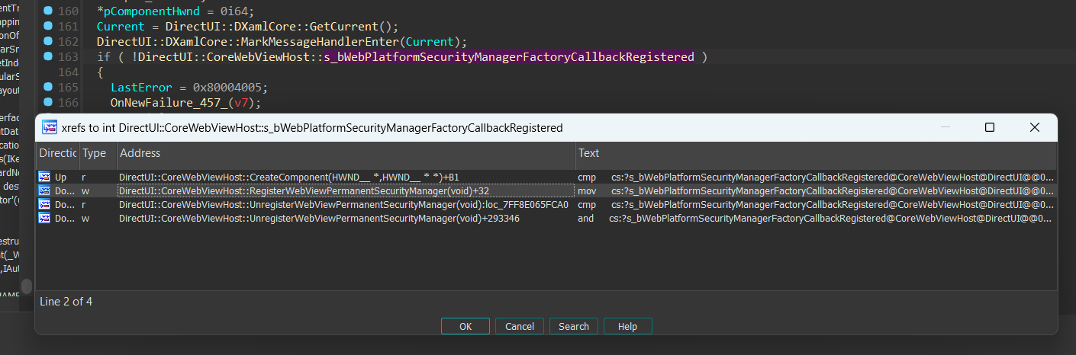The height and width of the screenshot is (355, 1076).
Task: Click Cancel button in xrefs dialog
Action: [520, 326]
